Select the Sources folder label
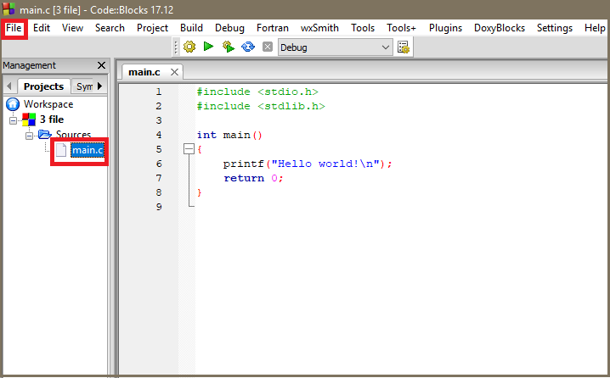The width and height of the screenshot is (610, 378). (x=73, y=134)
